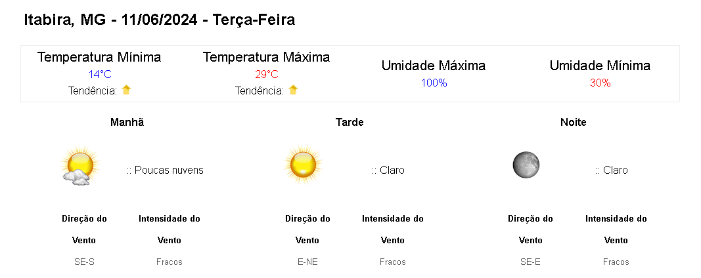
Task: Click the 30% minimum humidity value
Action: point(600,83)
